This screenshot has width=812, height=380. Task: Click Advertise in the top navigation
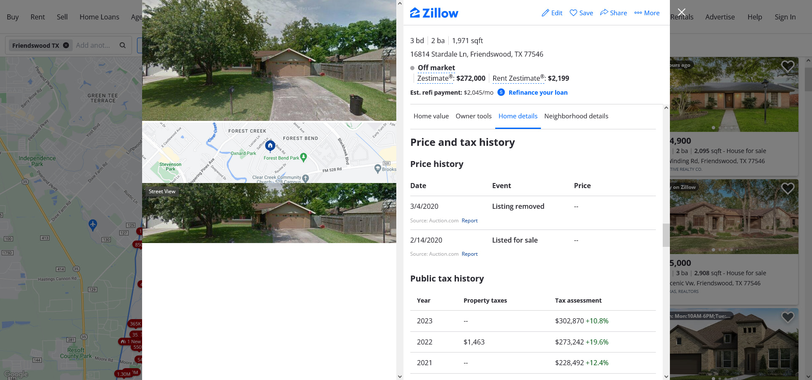(x=720, y=17)
